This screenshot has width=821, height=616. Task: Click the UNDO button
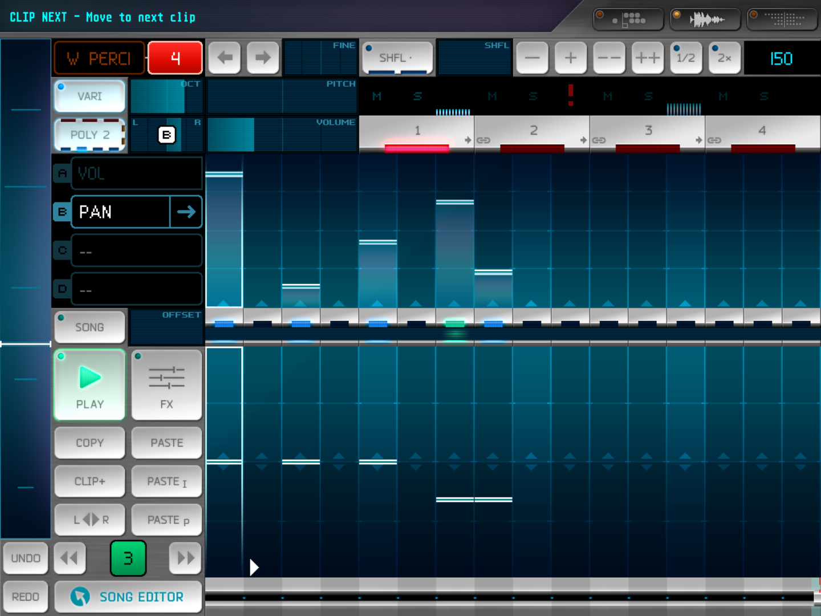click(26, 558)
